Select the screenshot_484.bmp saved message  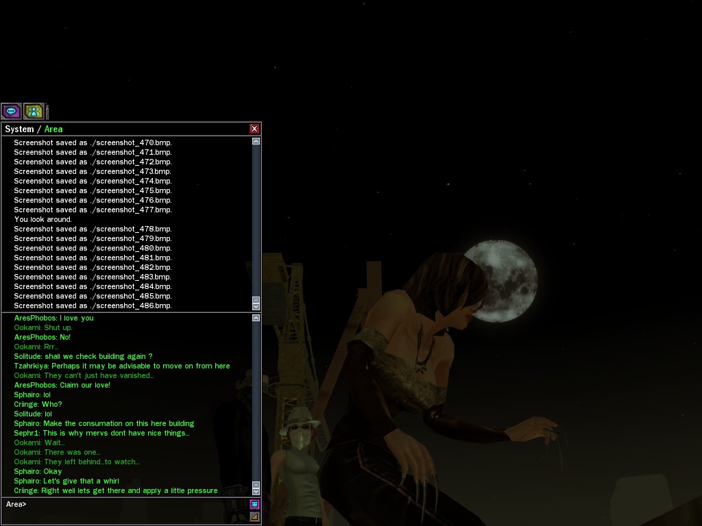(x=93, y=287)
